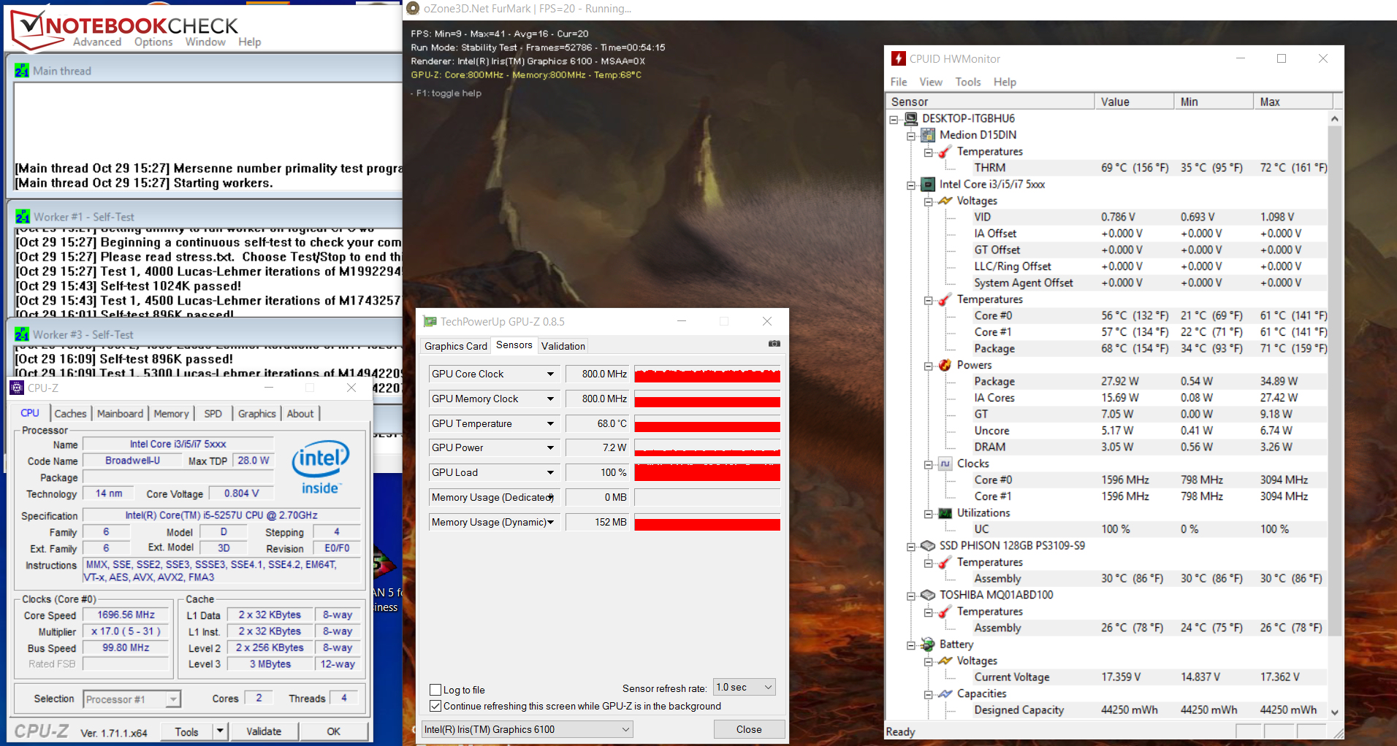The height and width of the screenshot is (746, 1397).
Task: Open the CPU-Z Tools dropdown arrow
Action: [221, 731]
